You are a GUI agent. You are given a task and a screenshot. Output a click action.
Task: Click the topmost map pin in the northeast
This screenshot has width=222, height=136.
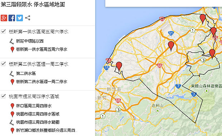[203, 19]
